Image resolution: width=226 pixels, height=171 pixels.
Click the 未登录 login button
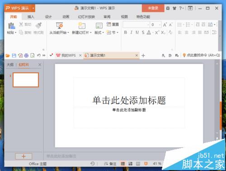153,8
